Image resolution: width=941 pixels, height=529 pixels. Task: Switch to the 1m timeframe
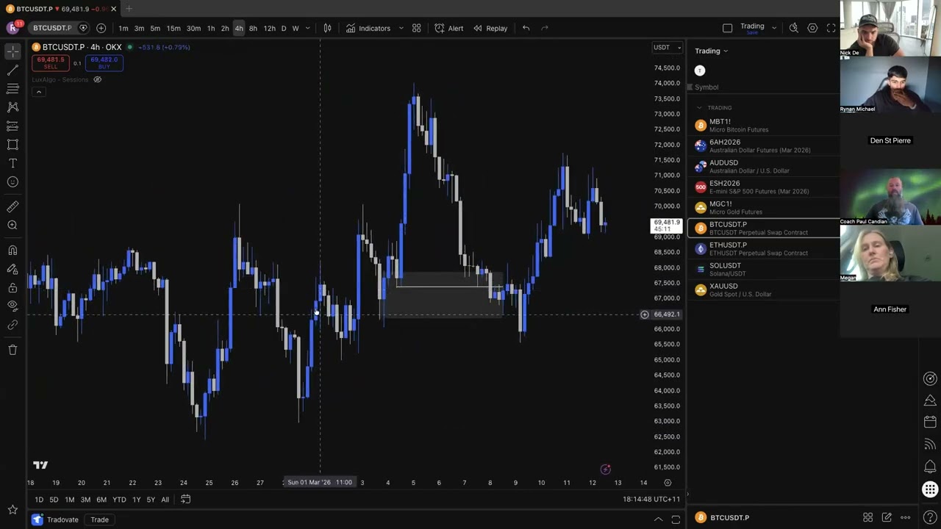pyautogui.click(x=123, y=28)
